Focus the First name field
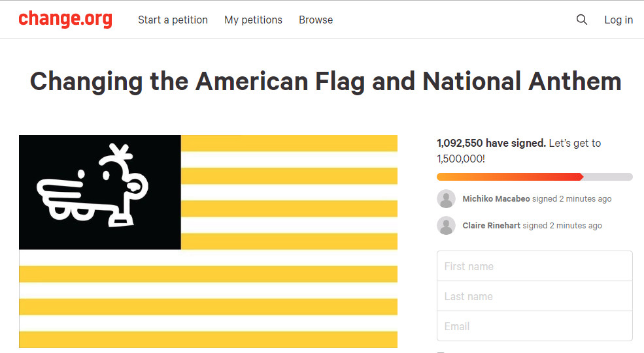644x353 pixels. (534, 266)
